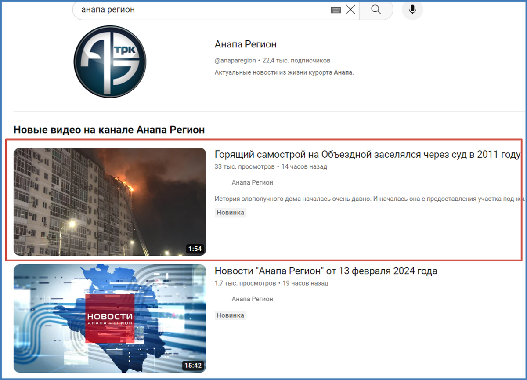Click the '1,7 тыс. просмотров • 19 часов назад' text
527x380 pixels.
pyautogui.click(x=271, y=283)
